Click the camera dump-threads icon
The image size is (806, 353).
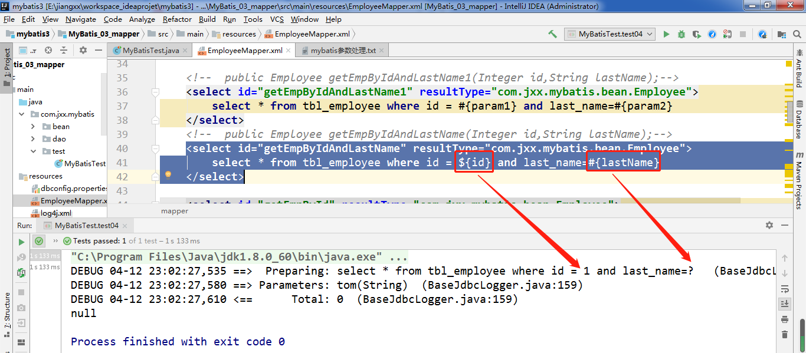click(x=21, y=308)
